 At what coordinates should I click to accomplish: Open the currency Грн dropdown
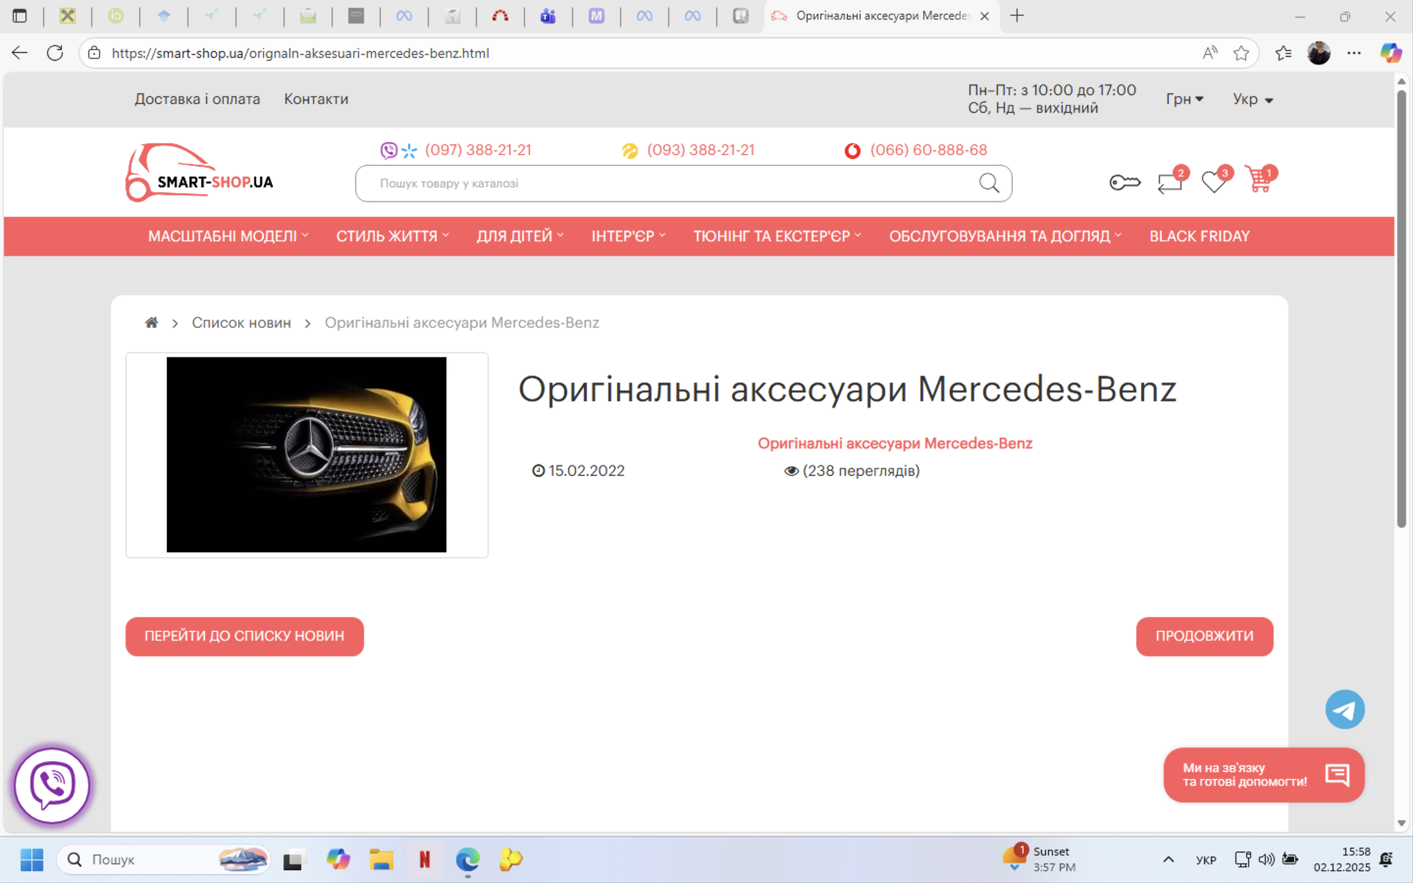1184,99
